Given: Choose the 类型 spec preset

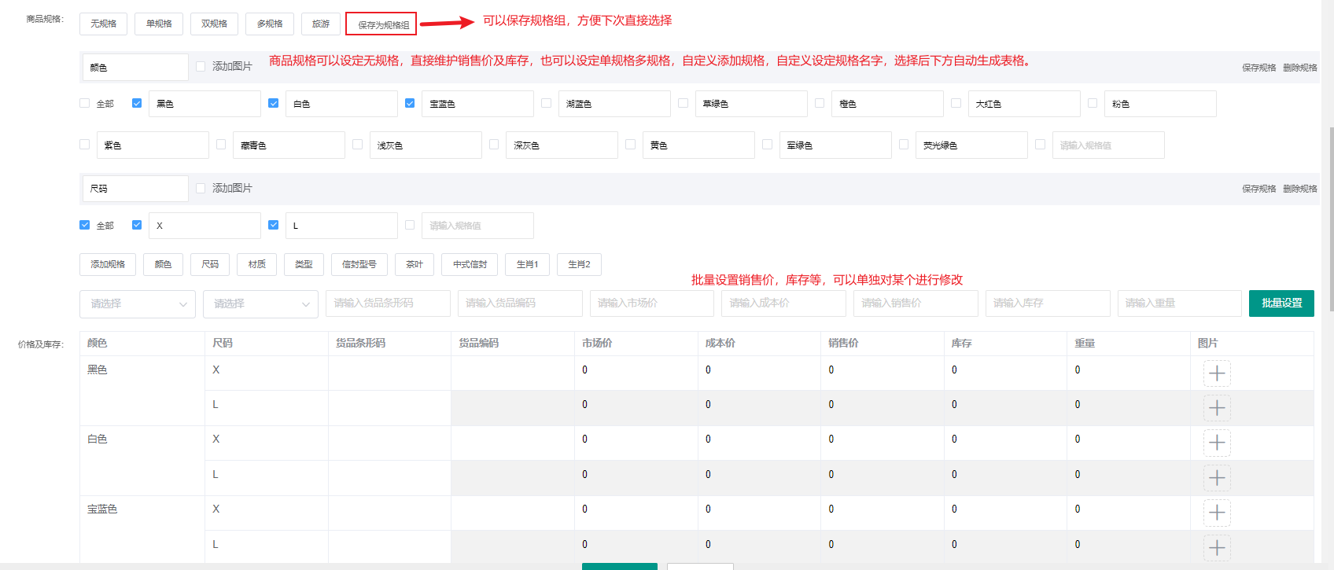Looking at the screenshot, I should click(304, 264).
